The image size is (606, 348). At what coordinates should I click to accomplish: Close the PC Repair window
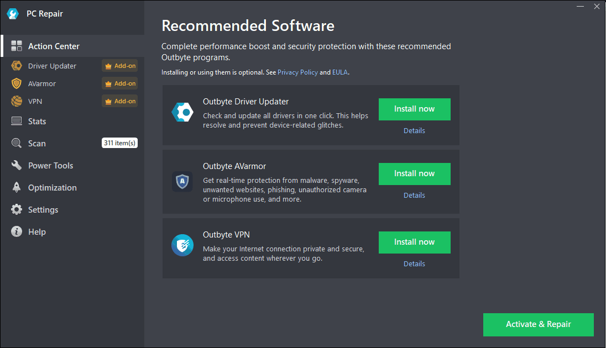pos(597,7)
